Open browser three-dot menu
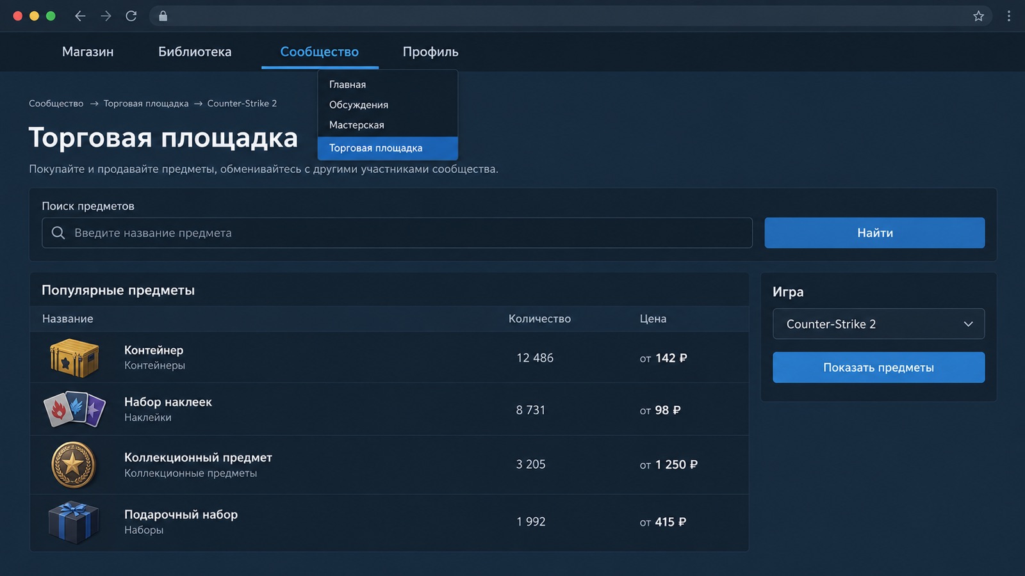1025x576 pixels. click(1008, 16)
